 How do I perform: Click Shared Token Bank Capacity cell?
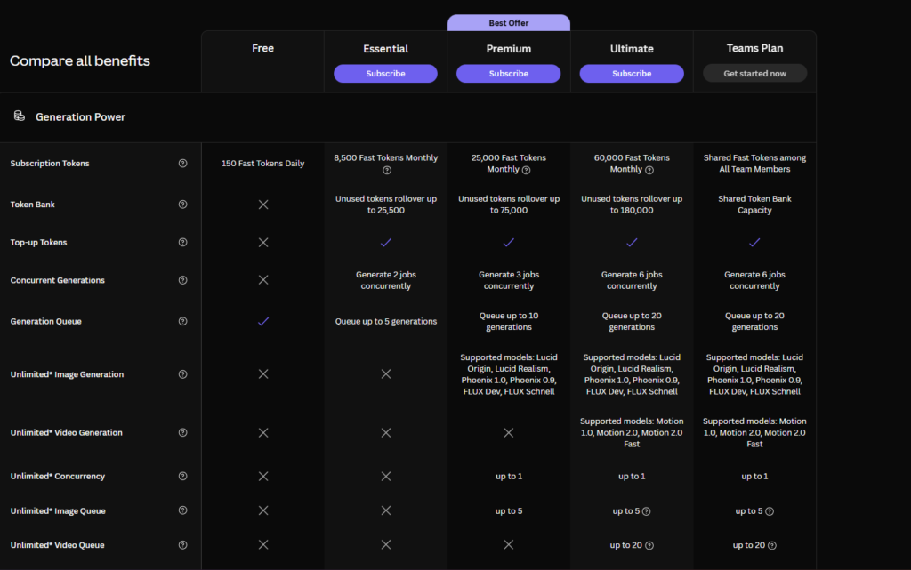(754, 205)
